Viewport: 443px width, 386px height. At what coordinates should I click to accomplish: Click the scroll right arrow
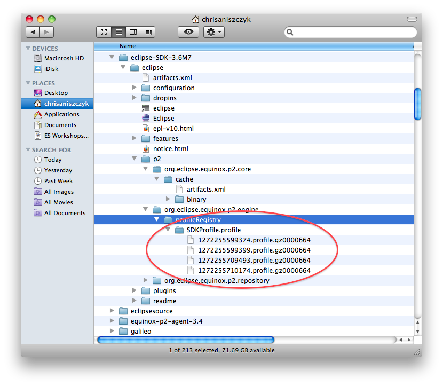click(x=409, y=340)
